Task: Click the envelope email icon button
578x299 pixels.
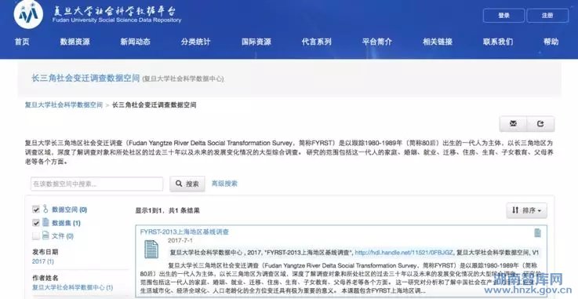Action: 513,124
